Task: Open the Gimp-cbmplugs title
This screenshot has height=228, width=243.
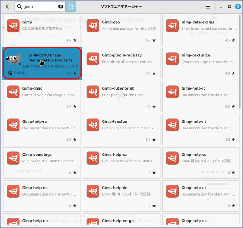Action: coord(37,155)
